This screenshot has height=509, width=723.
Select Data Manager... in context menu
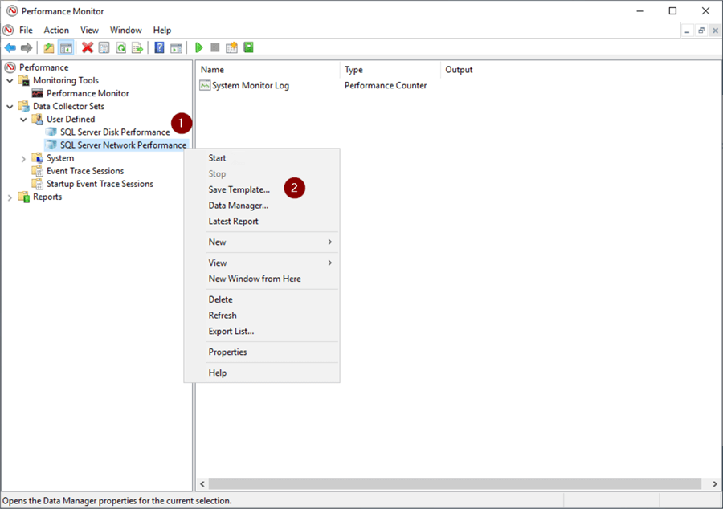(238, 206)
